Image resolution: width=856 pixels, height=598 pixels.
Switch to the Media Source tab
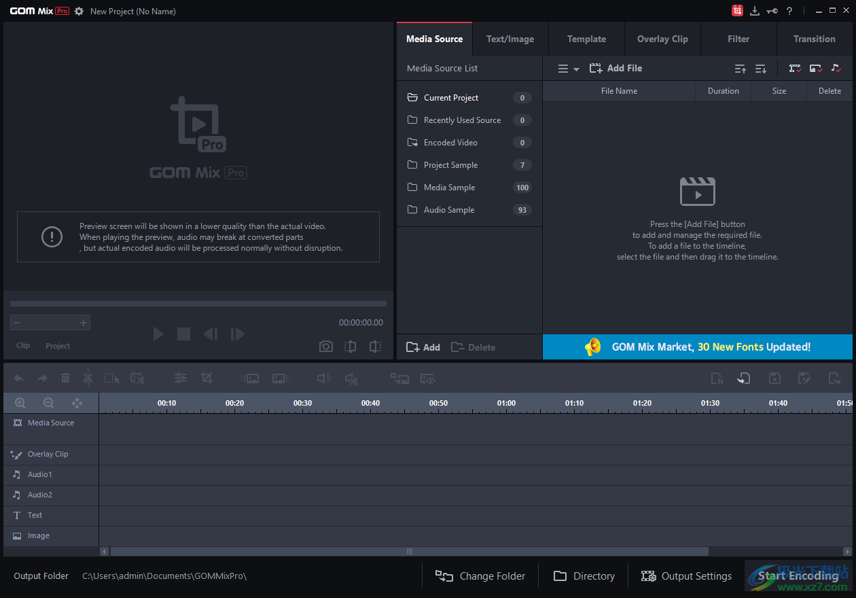pyautogui.click(x=435, y=39)
